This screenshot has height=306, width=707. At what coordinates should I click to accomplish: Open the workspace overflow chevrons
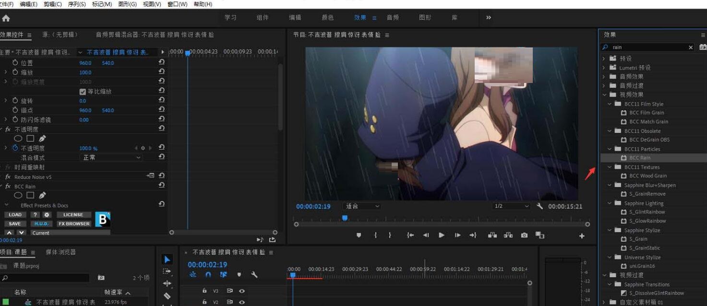(x=489, y=18)
